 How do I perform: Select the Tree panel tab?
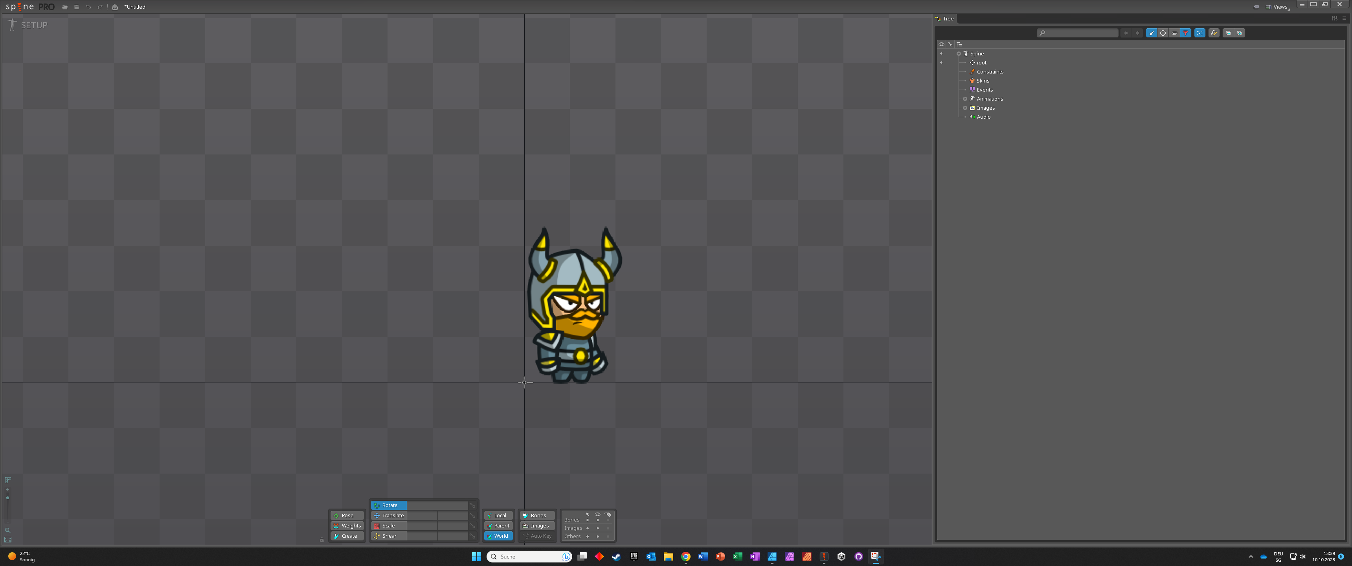point(945,18)
